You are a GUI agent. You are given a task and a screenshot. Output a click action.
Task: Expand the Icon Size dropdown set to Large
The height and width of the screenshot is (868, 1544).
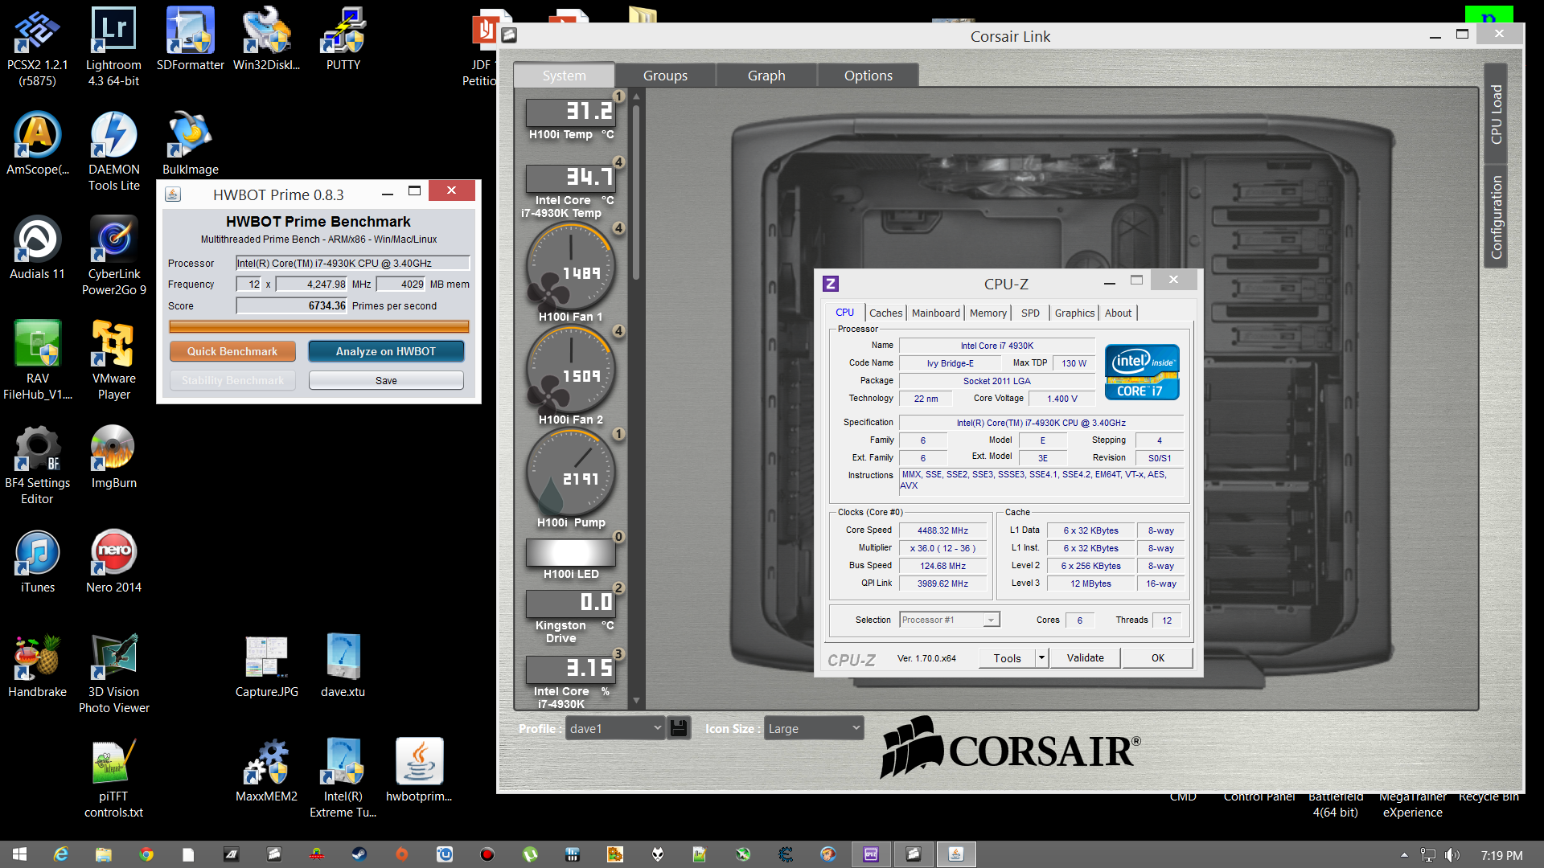coord(813,728)
